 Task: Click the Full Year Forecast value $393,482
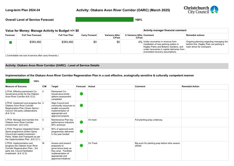tap(35, 42)
